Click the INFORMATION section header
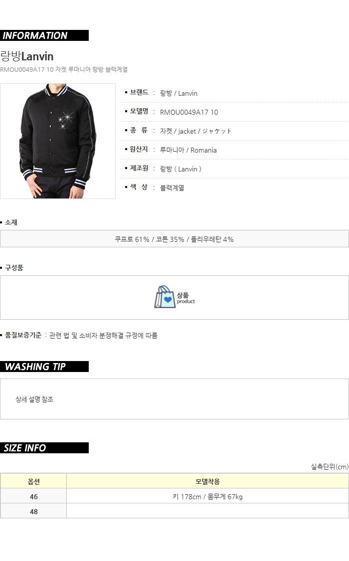 (x=44, y=35)
